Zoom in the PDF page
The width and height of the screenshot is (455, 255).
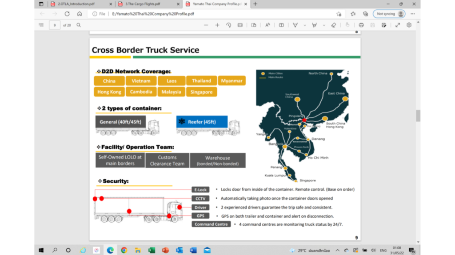coord(217,25)
